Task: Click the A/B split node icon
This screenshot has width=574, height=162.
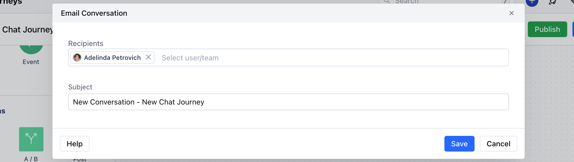Action: (31, 139)
